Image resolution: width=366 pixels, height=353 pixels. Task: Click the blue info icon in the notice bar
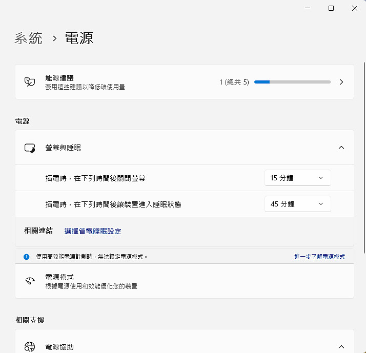[26, 257]
